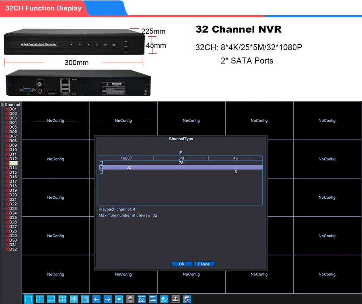Select the fifth grid layout icon
The height and width of the screenshot is (304, 362).
pyautogui.click(x=74, y=299)
